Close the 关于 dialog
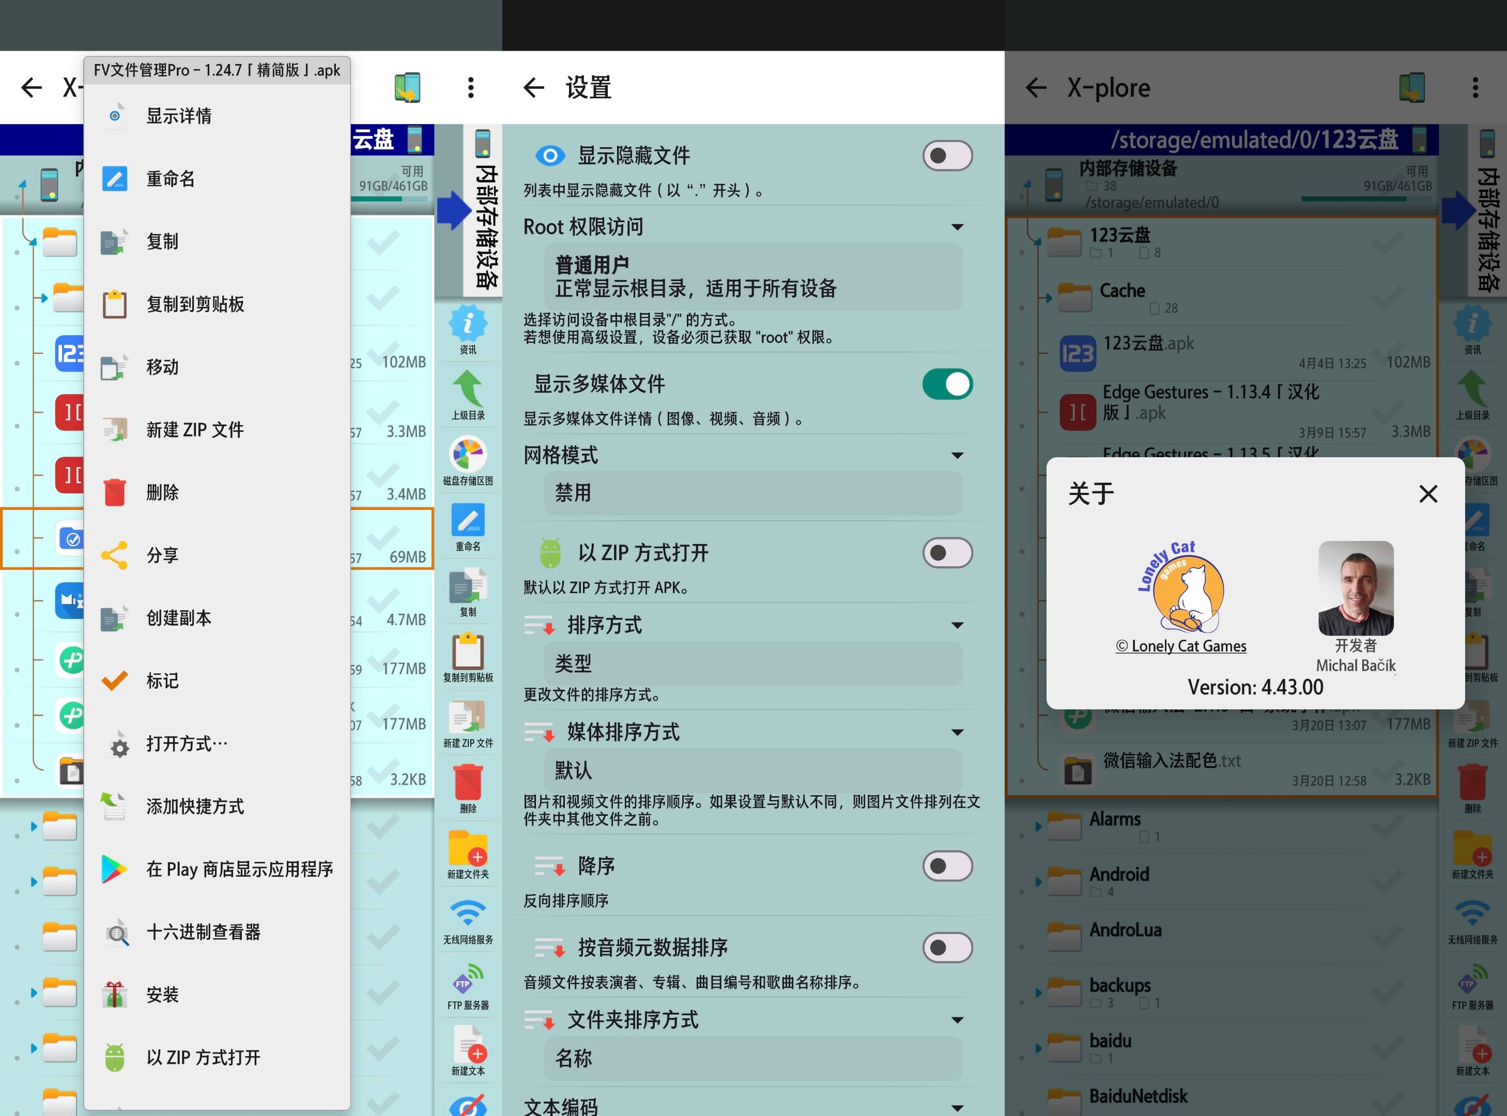Screen dimensions: 1507x1116 click(x=1428, y=494)
